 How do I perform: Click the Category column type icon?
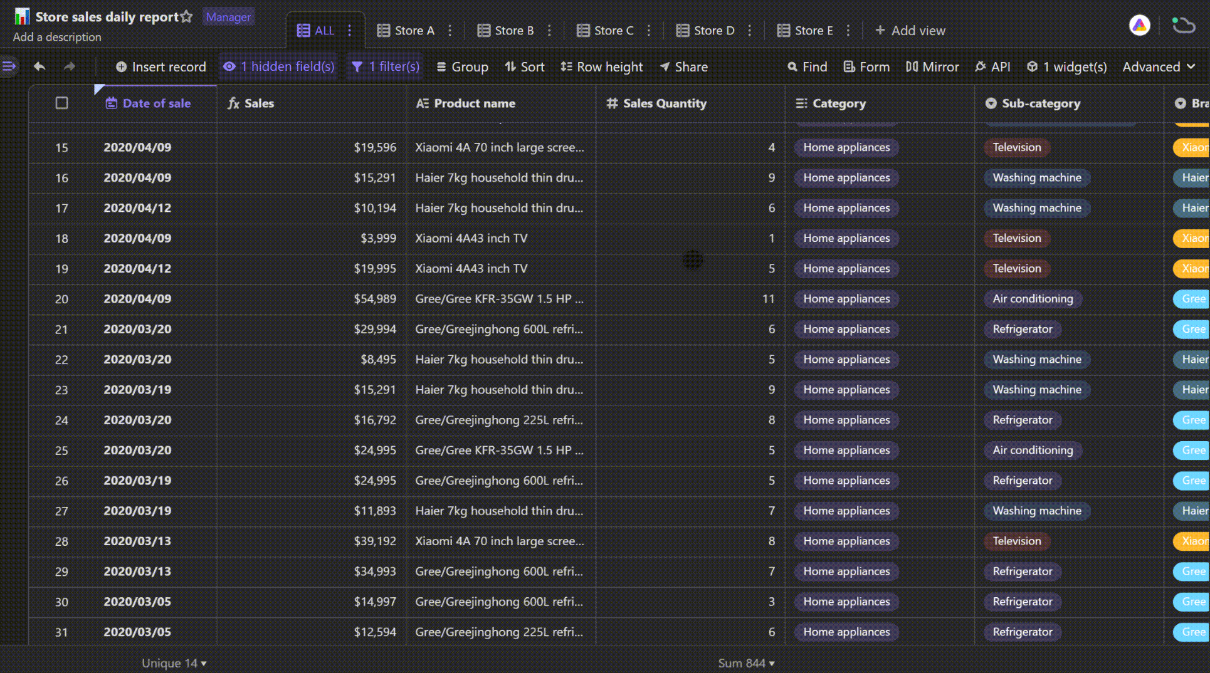point(801,103)
